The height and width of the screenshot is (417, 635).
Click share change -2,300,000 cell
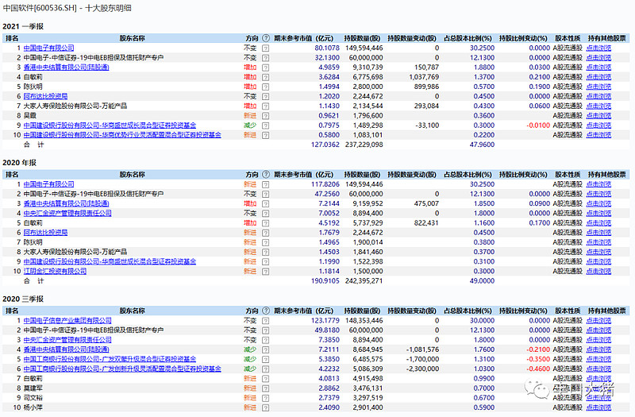pos(422,369)
